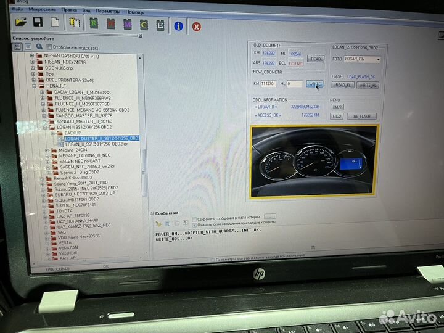This screenshot has width=444, height=333.
Task: Click the open folder toolbar icon
Action: point(22,23)
